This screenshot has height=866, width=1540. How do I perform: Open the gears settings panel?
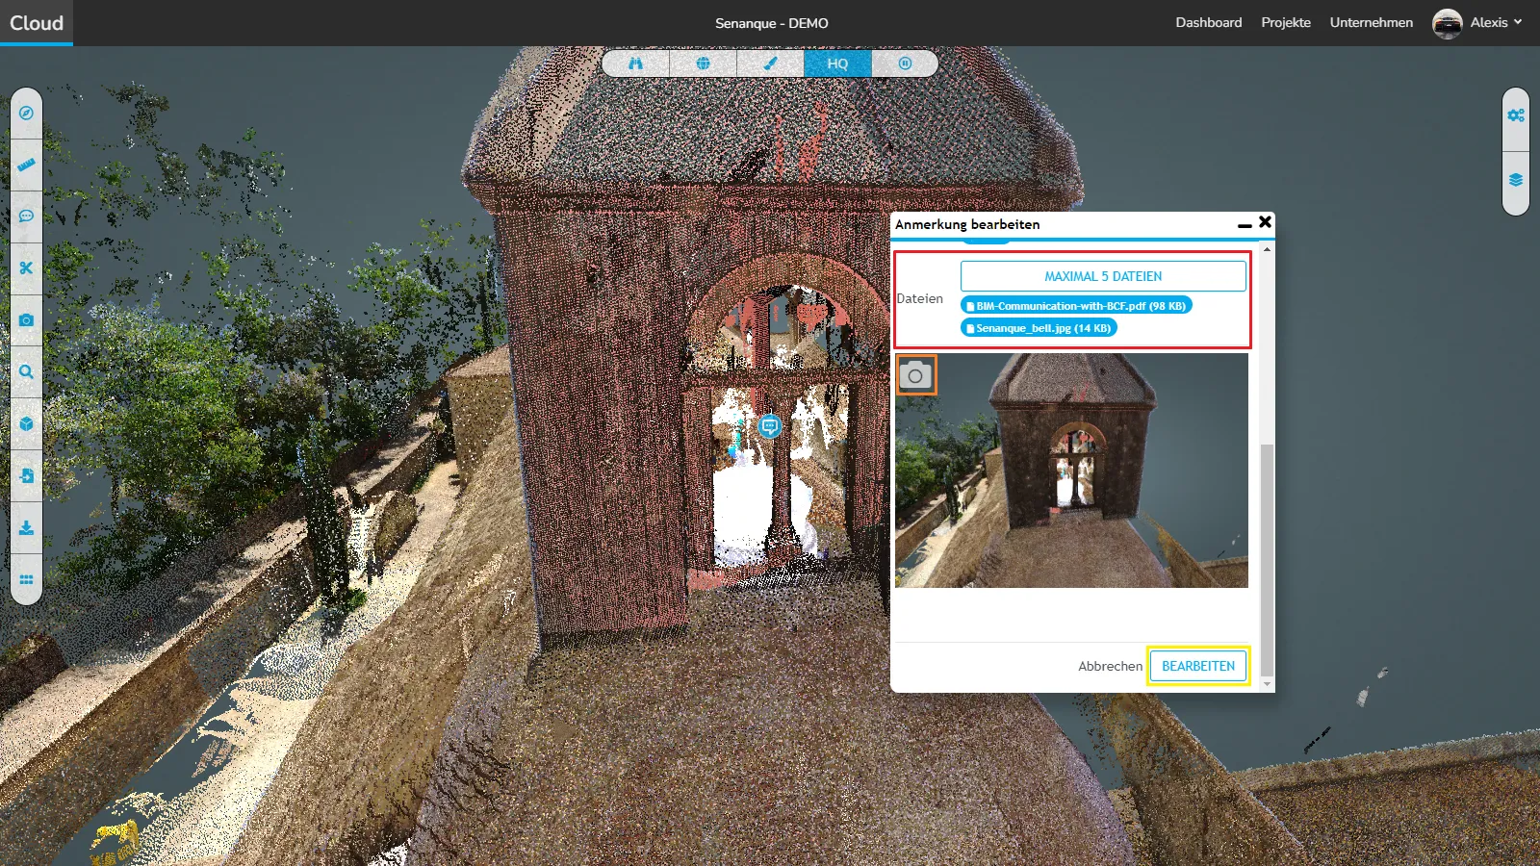tap(1516, 115)
